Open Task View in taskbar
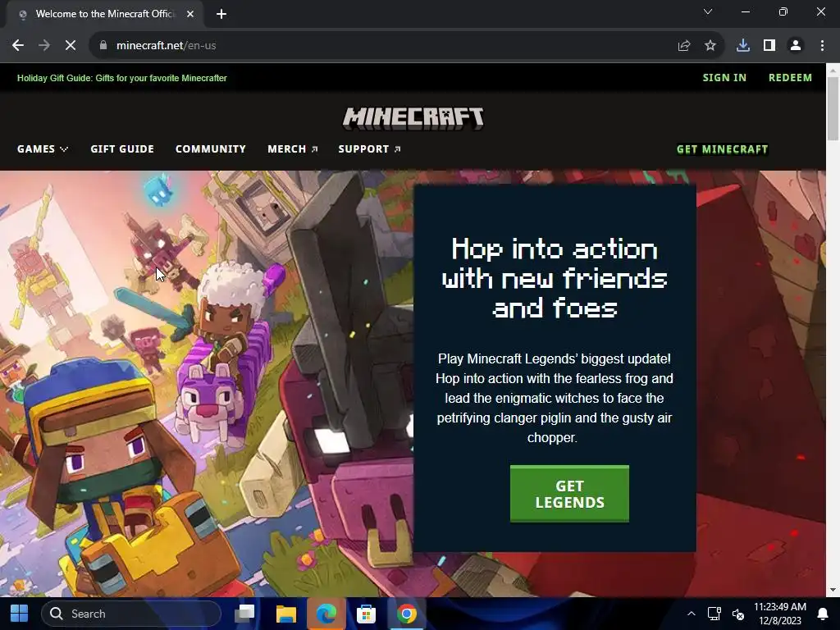Screen dimensions: 840x630 pyautogui.click(x=244, y=614)
